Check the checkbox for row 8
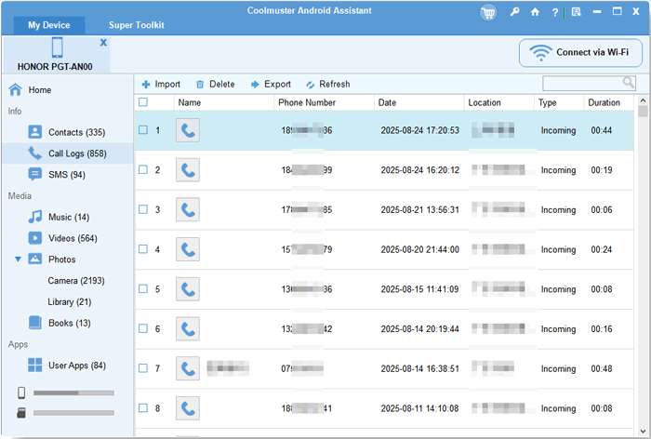651x439 pixels. [x=143, y=408]
